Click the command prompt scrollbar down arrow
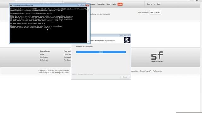The height and width of the screenshot is (113, 202). 88,42
